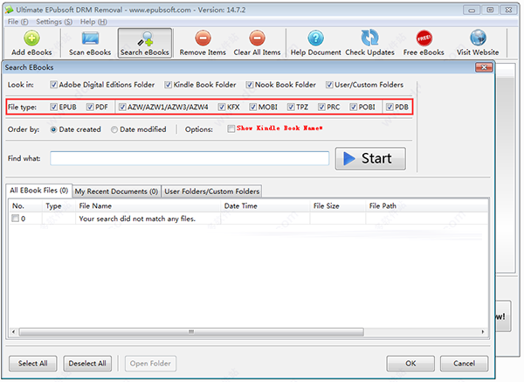Select Date modified ordering
This screenshot has height=382, width=524.
click(x=114, y=129)
